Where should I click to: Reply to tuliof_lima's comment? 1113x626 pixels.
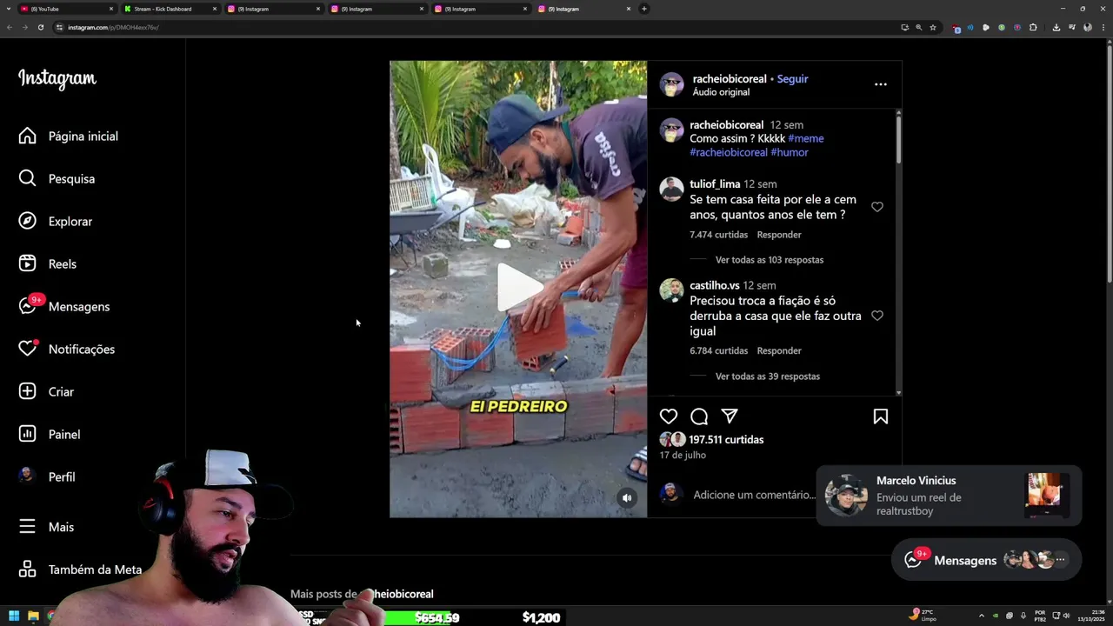pyautogui.click(x=779, y=235)
